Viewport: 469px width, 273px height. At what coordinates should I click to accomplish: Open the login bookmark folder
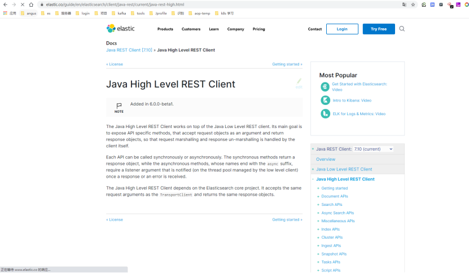(83, 13)
